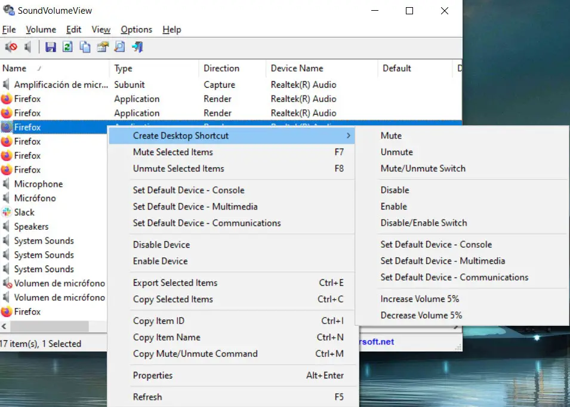Choose Copy Selected Items menu entry
570x407 pixels.
coord(232,299)
